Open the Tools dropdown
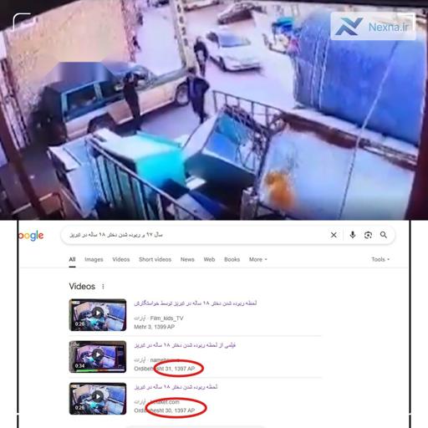 pyautogui.click(x=380, y=259)
